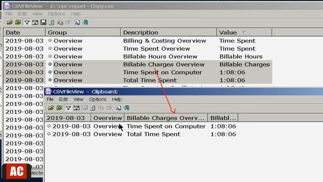The image size is (323, 182).
Task: Open the Options menu in the Clipboard window
Action: [x=97, y=99]
